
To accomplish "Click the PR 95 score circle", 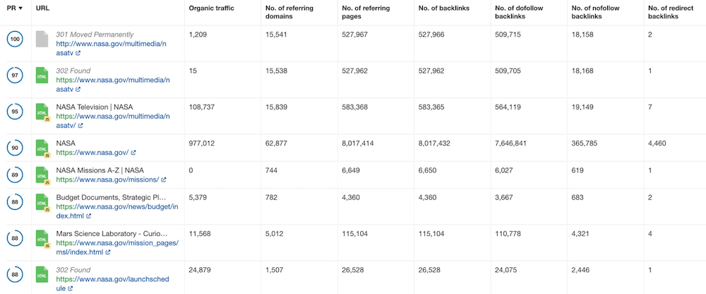I will click(x=15, y=112).
